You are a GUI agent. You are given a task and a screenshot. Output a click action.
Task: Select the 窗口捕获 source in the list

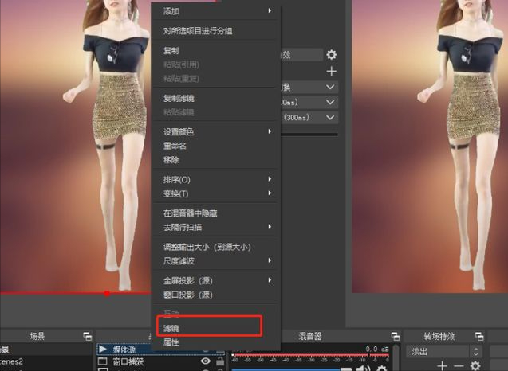[128, 361]
